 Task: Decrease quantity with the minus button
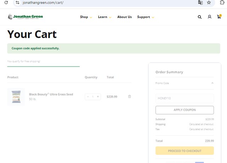[x=88, y=97]
